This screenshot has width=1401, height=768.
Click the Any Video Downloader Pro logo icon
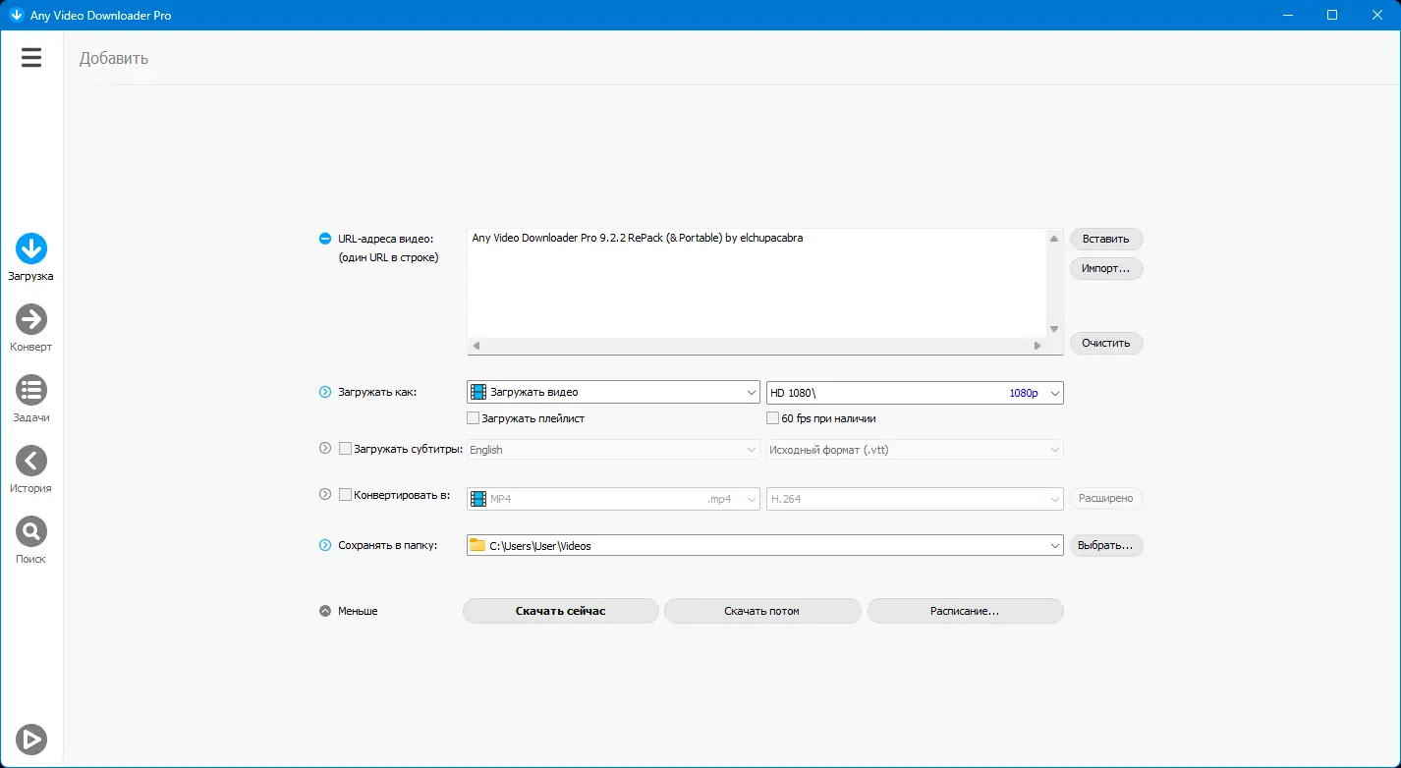click(16, 15)
